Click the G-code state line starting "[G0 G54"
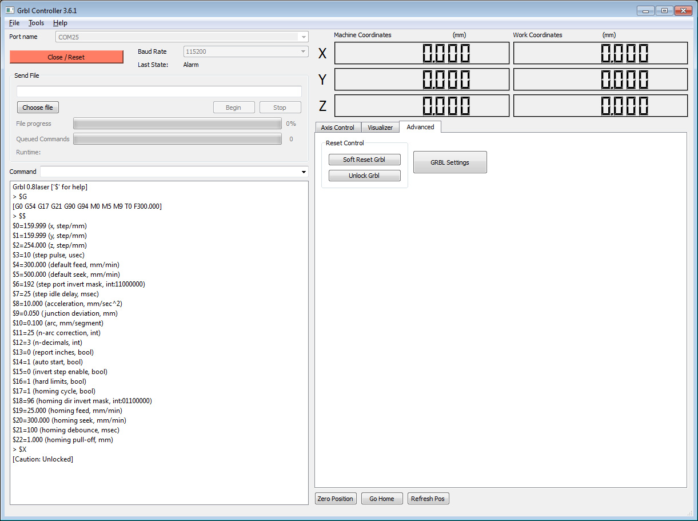The height and width of the screenshot is (521, 698). tap(87, 206)
